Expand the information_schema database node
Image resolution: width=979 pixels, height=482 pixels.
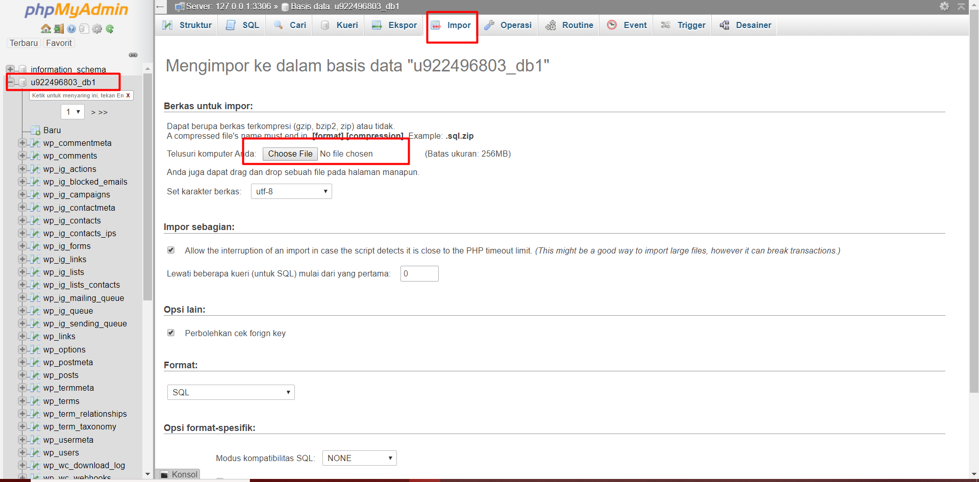click(x=10, y=69)
